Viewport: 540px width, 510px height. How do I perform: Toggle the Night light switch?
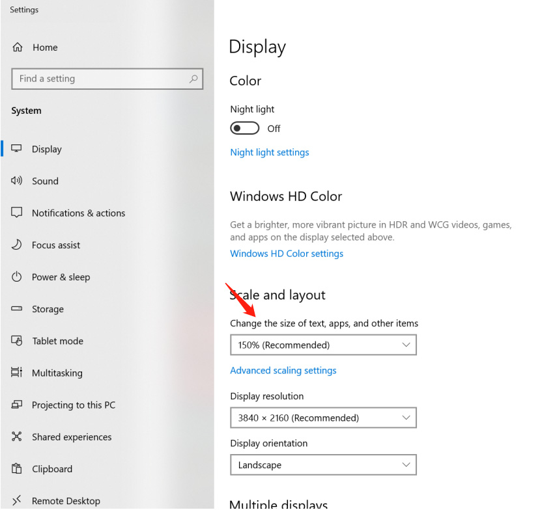pos(244,128)
